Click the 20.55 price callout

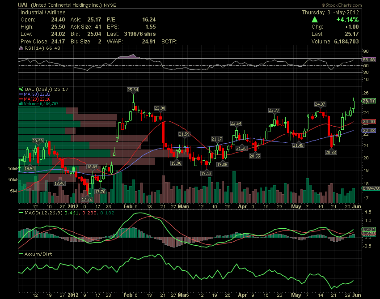(255, 156)
